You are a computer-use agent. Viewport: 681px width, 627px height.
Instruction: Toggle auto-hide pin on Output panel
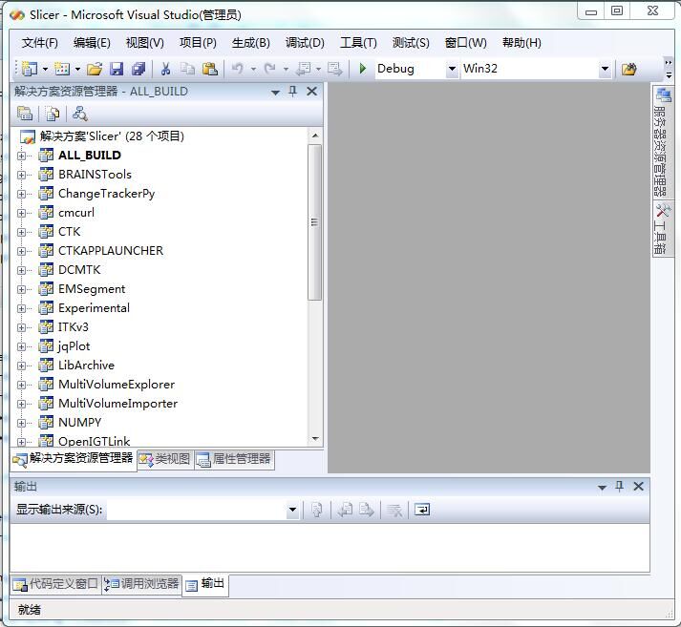pyautogui.click(x=619, y=487)
